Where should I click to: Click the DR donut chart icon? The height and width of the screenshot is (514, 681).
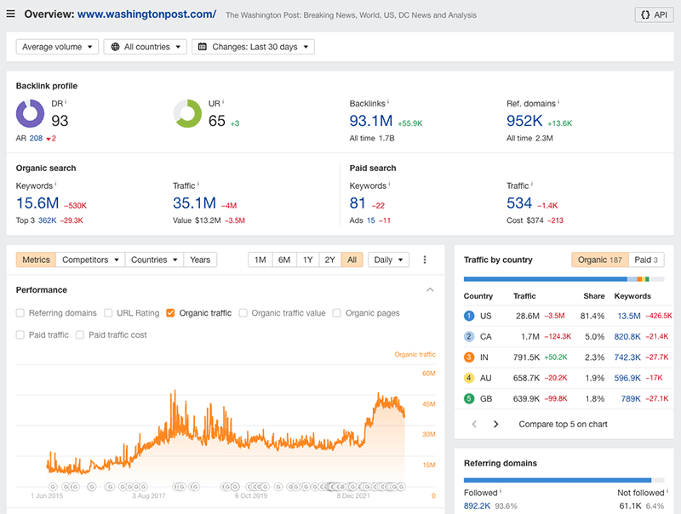[30, 114]
